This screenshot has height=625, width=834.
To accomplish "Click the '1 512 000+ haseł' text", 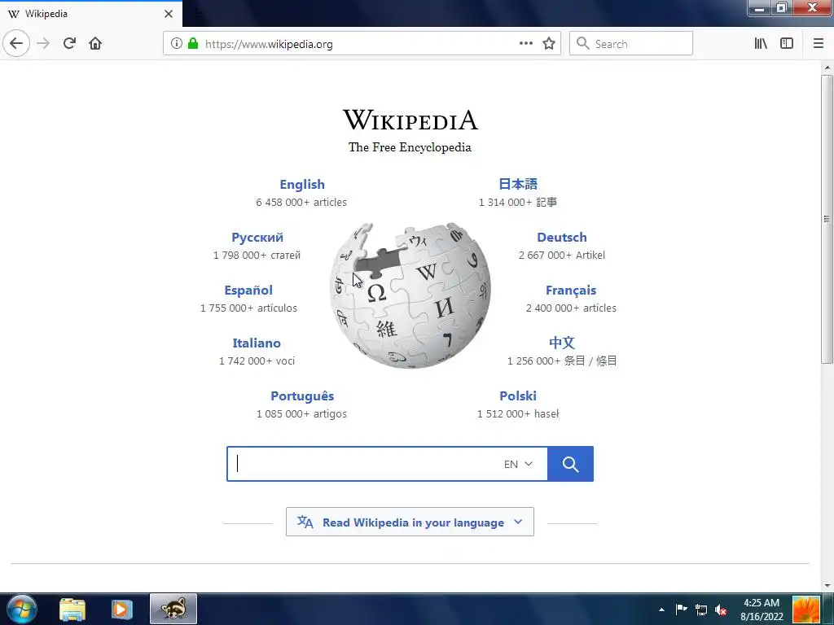I will (518, 413).
